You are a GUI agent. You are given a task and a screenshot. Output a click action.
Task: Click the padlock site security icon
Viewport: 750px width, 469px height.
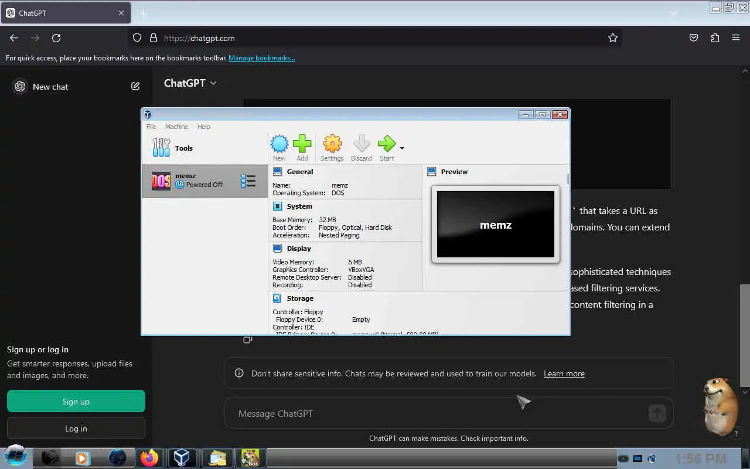pyautogui.click(x=154, y=38)
